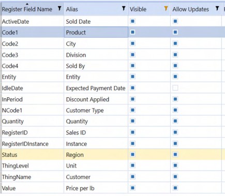Toggle Allow Updates for ThingLevel row
The image size is (225, 196).
175,165
